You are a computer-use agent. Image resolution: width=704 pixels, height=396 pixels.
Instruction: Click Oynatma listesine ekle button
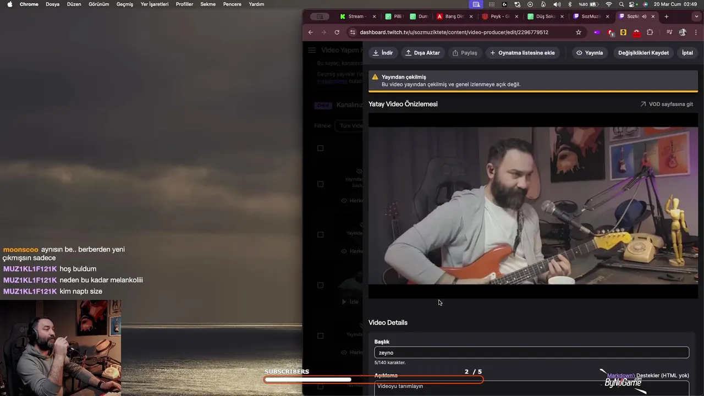click(x=522, y=53)
